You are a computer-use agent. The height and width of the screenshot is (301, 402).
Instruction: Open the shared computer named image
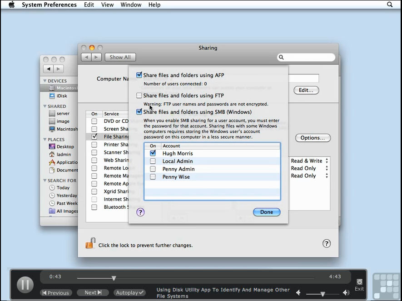pyautogui.click(x=59, y=121)
